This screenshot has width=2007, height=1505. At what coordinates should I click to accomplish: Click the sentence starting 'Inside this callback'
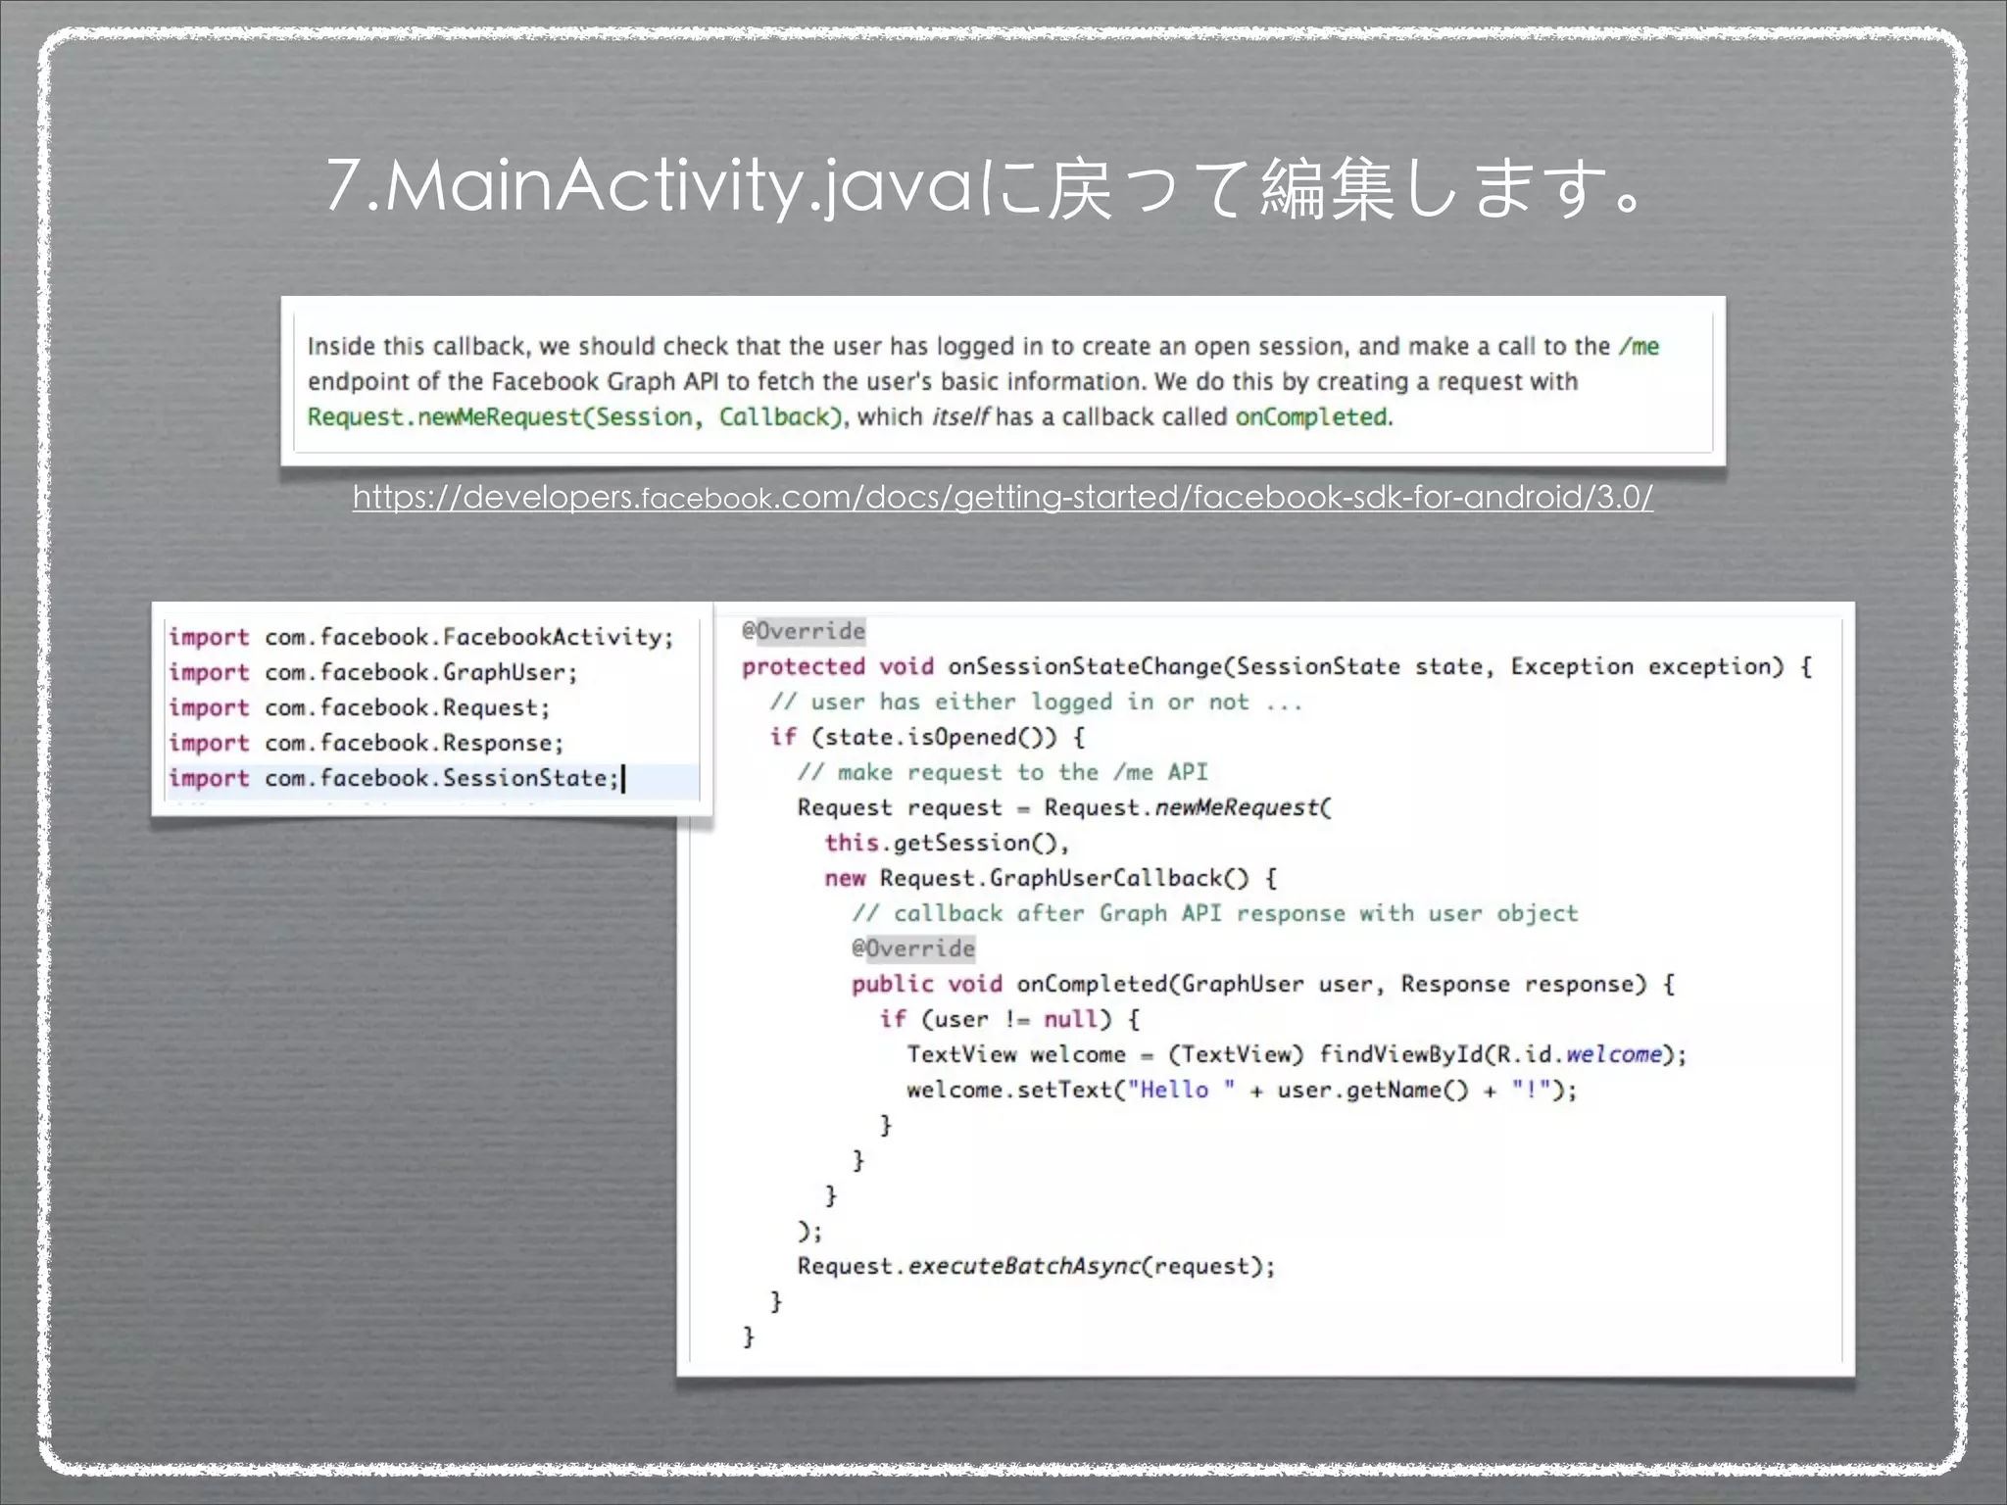point(983,346)
